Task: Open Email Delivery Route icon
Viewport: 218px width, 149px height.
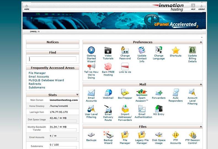Action: pos(108,109)
